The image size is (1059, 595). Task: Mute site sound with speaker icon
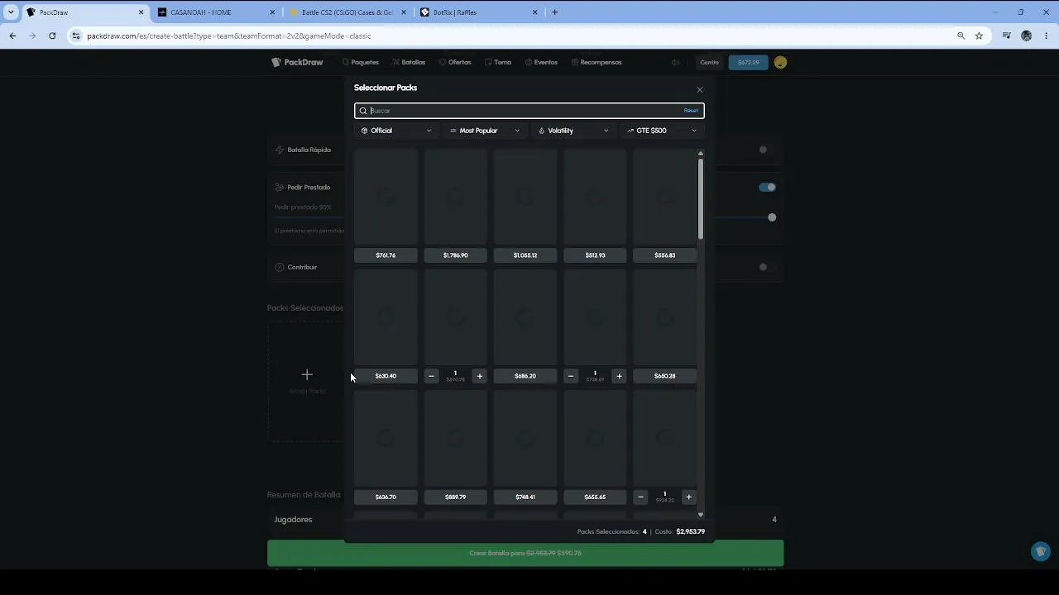pyautogui.click(x=675, y=62)
